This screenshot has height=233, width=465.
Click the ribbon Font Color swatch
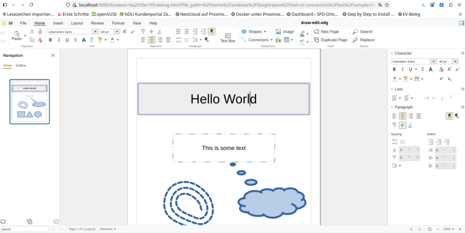point(113,40)
